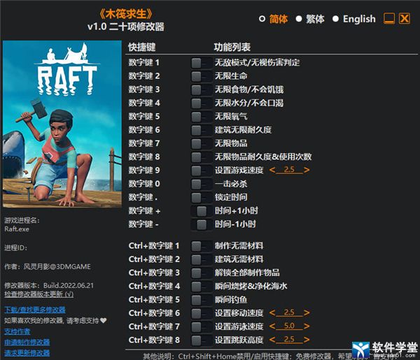
Task: Click the 进程ID label
Action: [x=16, y=248]
